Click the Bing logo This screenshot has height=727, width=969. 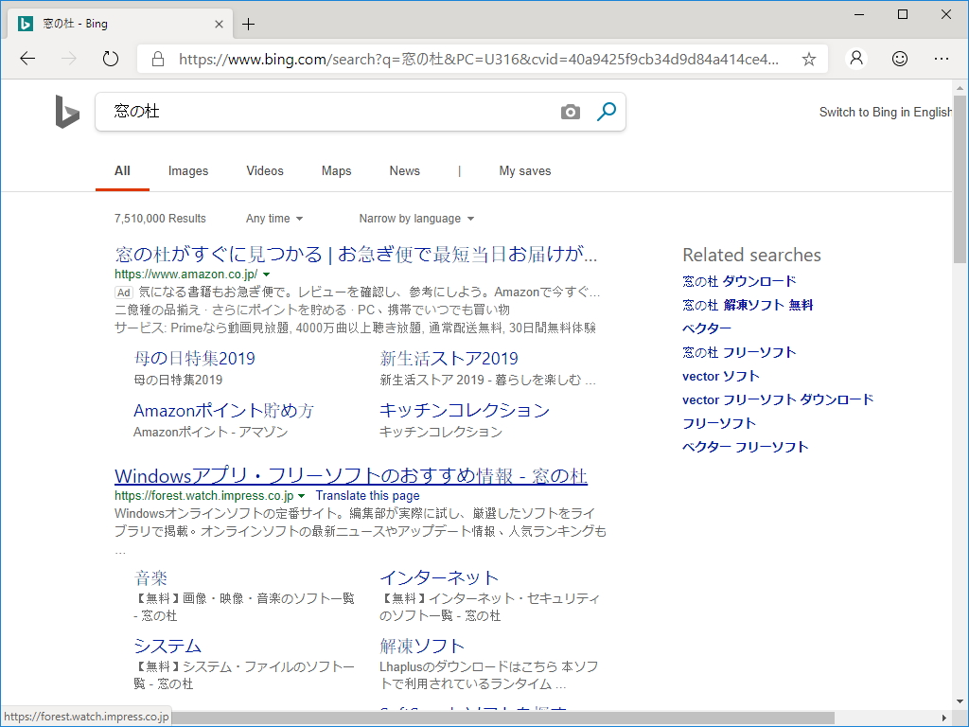tap(66, 111)
